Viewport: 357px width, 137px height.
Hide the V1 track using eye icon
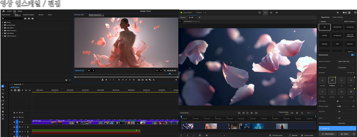22,122
